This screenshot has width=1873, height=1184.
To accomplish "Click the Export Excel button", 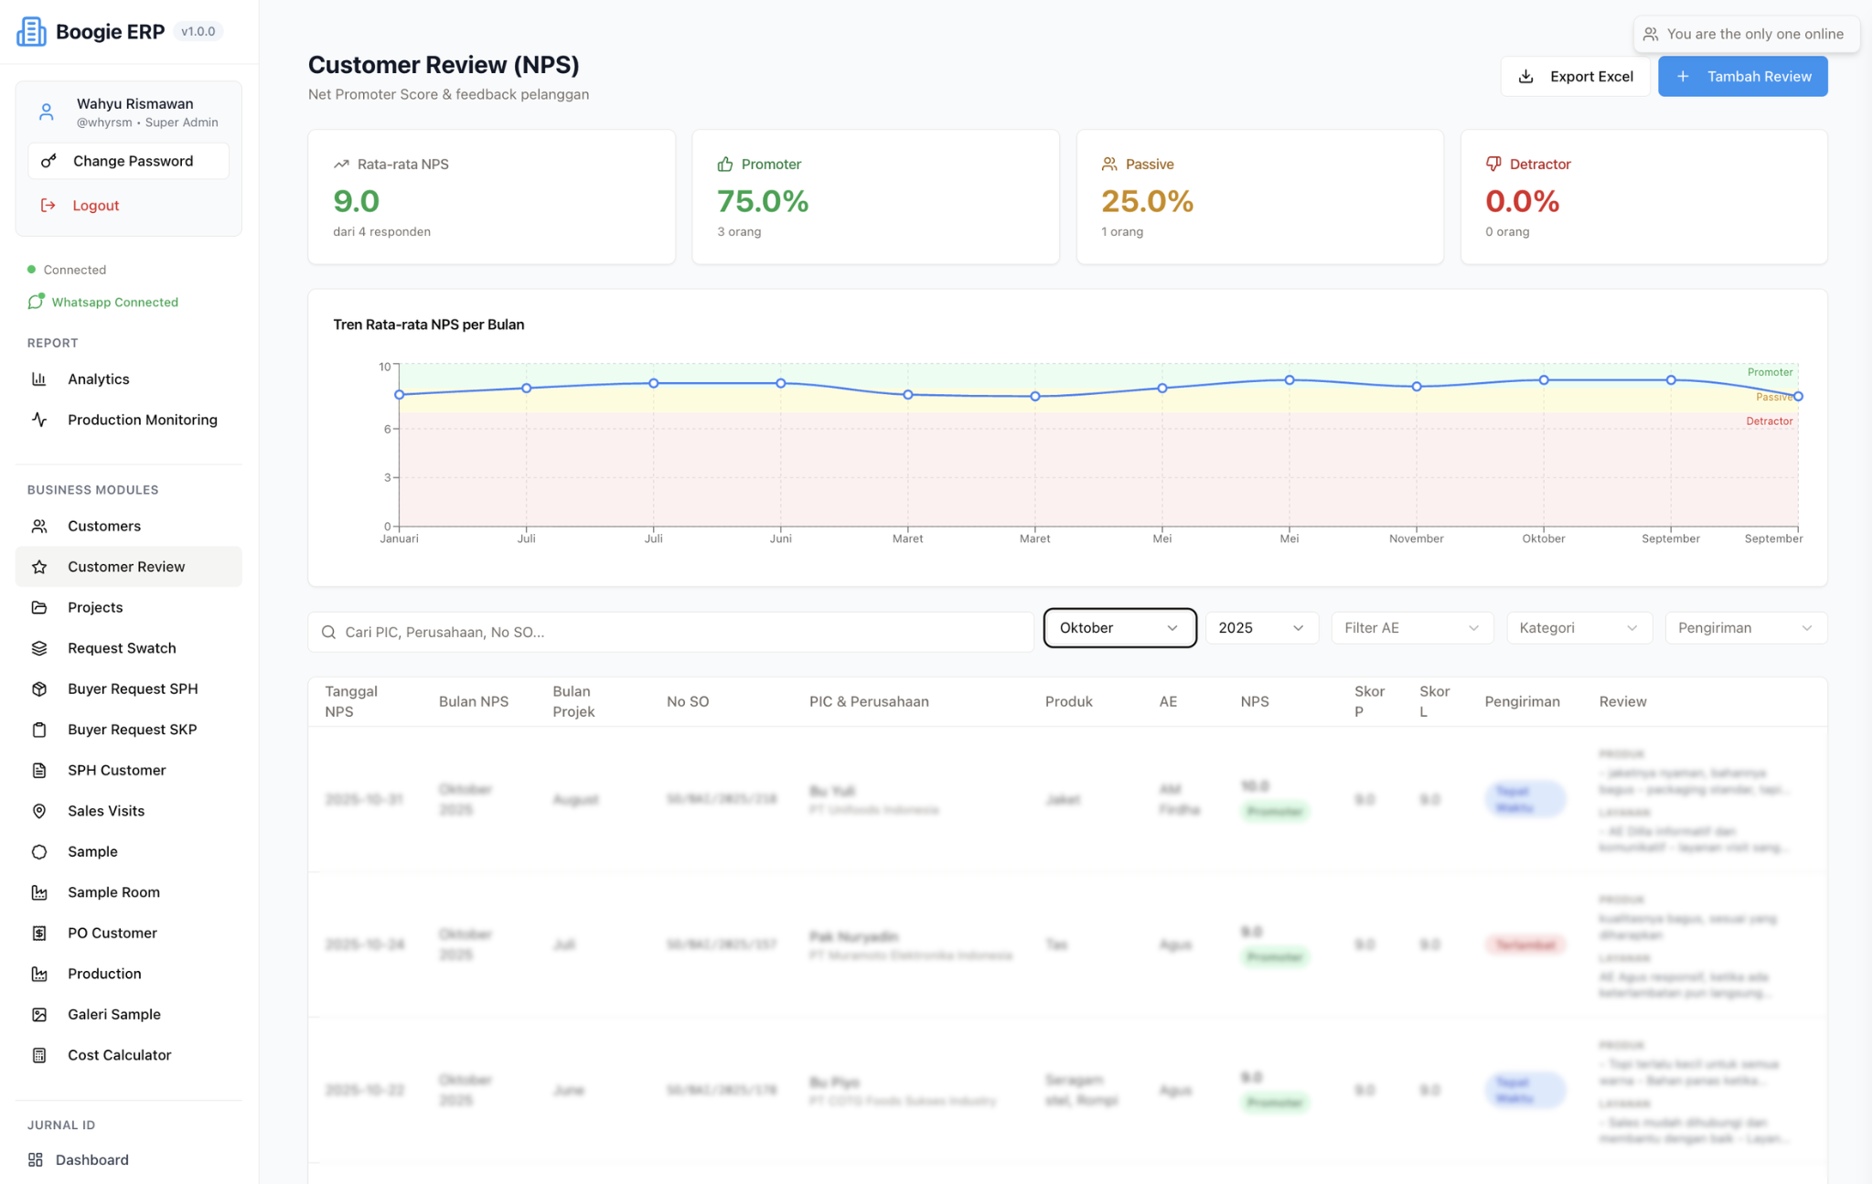I will click(x=1575, y=76).
